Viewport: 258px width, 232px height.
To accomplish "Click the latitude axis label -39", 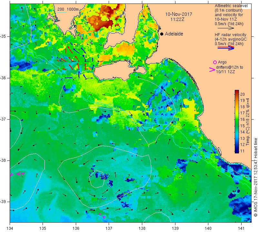I will (x=3, y=202).
